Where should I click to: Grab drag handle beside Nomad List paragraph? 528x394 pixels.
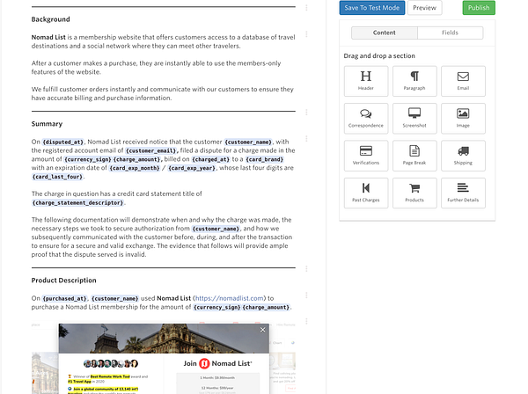click(306, 34)
